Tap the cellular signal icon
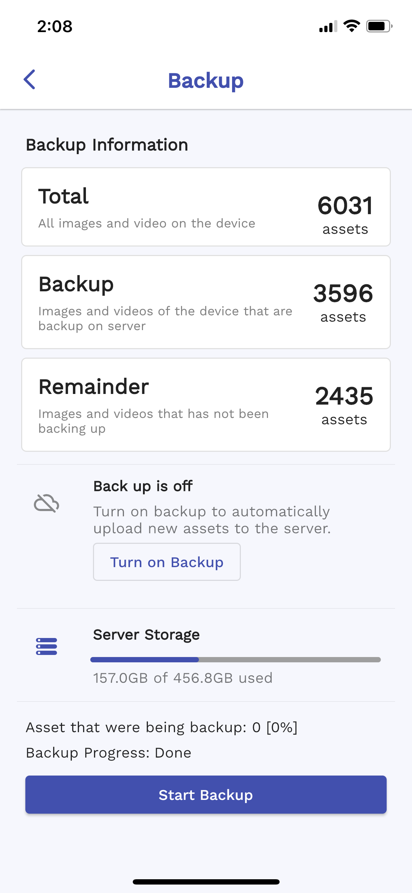412x893 pixels. tap(327, 25)
